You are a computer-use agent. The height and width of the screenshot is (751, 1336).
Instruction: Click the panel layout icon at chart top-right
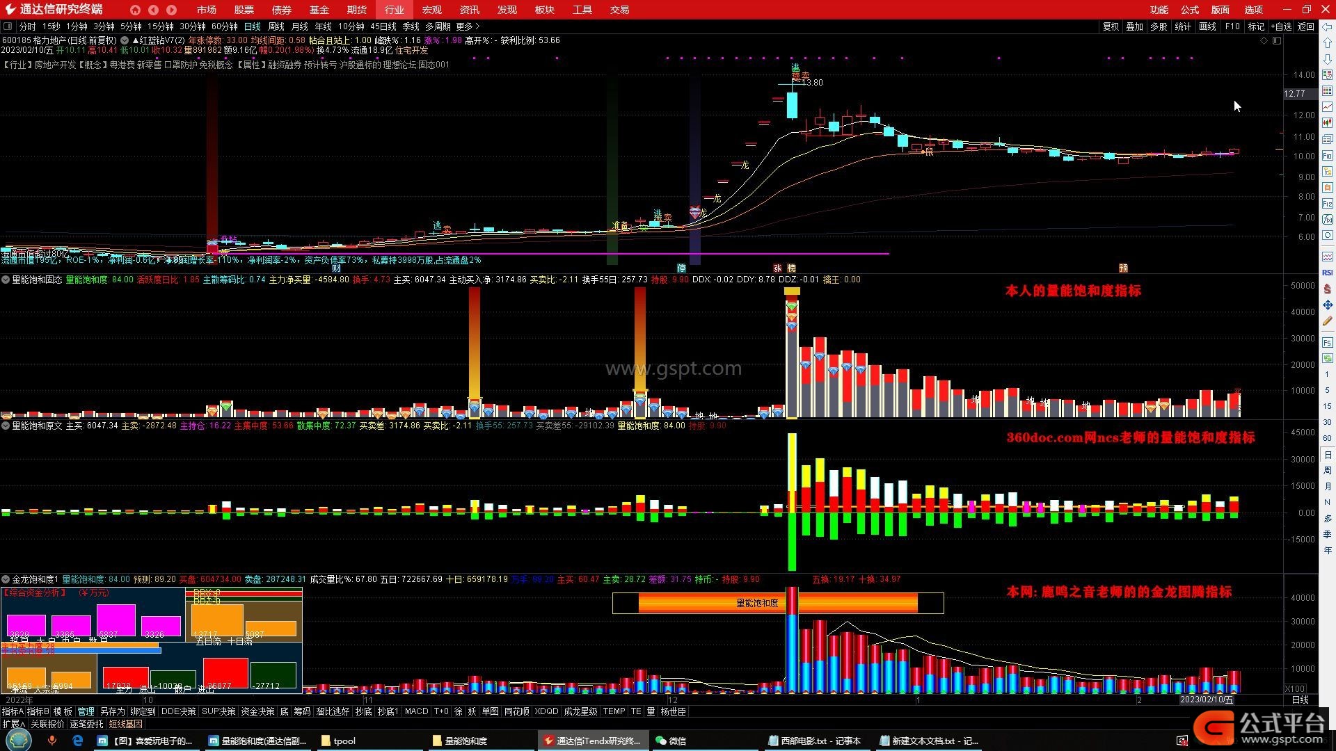coord(1277,41)
